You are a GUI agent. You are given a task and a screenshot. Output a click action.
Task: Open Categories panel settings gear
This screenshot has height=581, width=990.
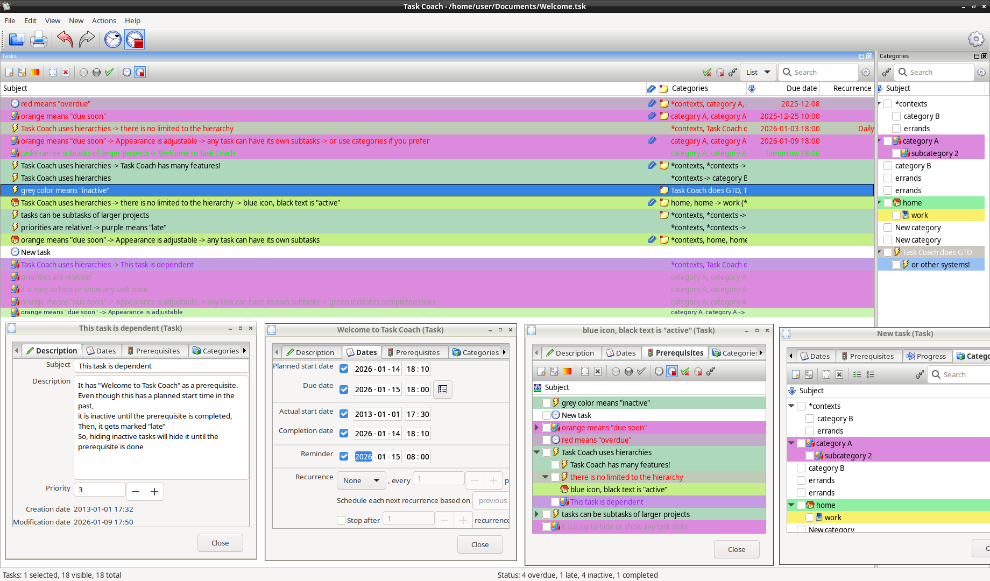[981, 72]
